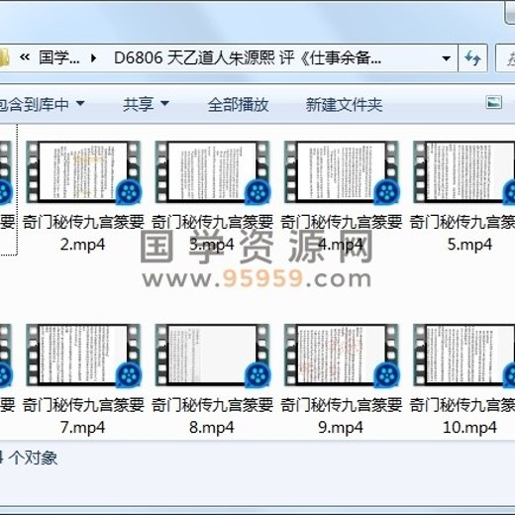This screenshot has width=515, height=515.
Task: Select thumbnail of 奇门秘传九宫篆要3.mp4
Action: pyautogui.click(x=212, y=172)
